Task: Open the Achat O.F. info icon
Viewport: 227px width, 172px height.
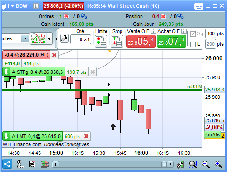Action: point(184,31)
